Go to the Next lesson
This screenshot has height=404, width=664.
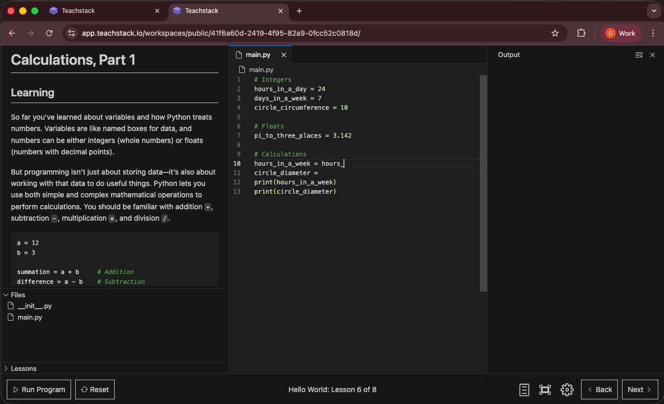click(x=639, y=389)
